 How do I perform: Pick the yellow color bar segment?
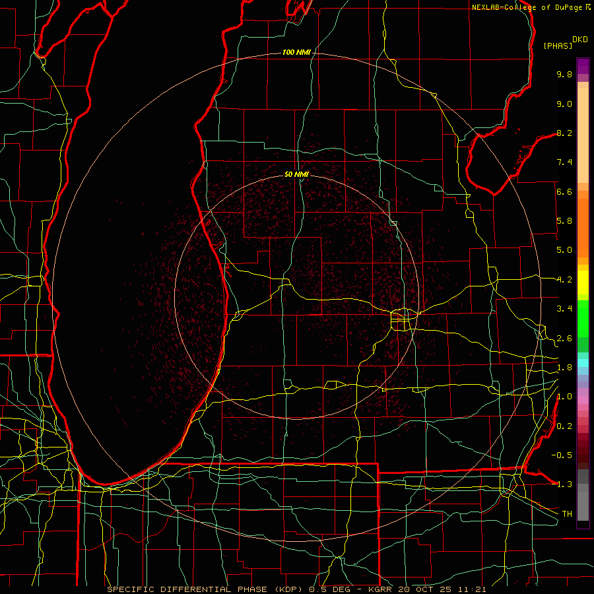click(583, 282)
